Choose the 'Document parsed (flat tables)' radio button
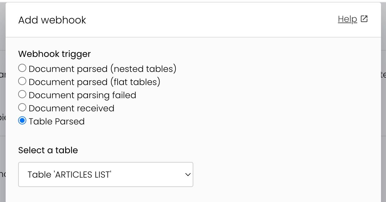 (x=22, y=81)
